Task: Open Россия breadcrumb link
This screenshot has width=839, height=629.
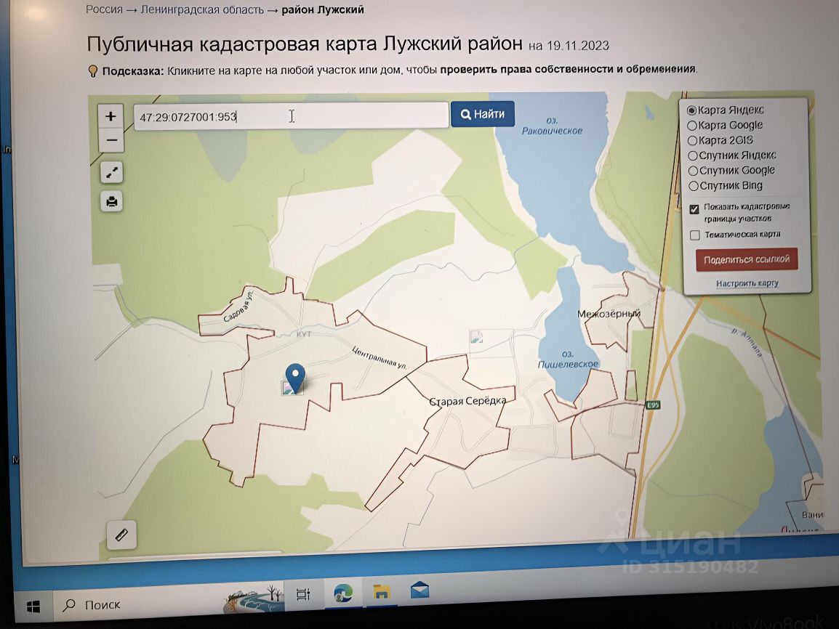Action: pos(105,9)
